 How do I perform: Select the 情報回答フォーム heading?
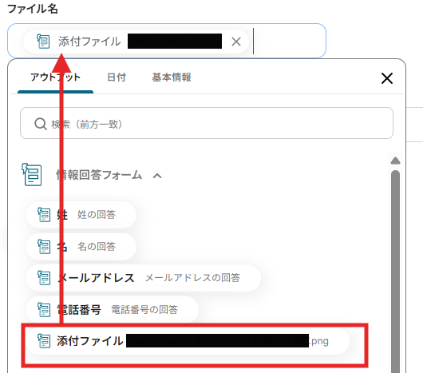pos(99,175)
